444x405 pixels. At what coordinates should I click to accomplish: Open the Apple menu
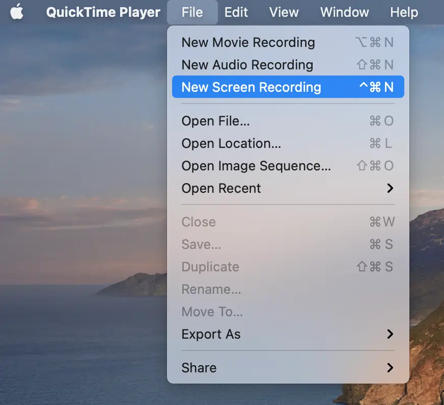tap(17, 12)
